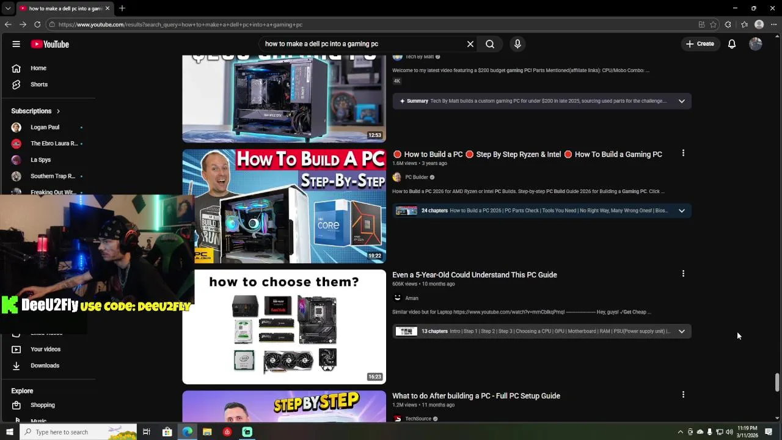Image resolution: width=782 pixels, height=440 pixels.
Task: Go to the YouTube logo homepage
Action: 50,44
